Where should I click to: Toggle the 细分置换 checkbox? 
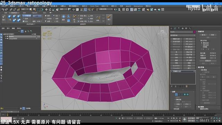point(200,70)
